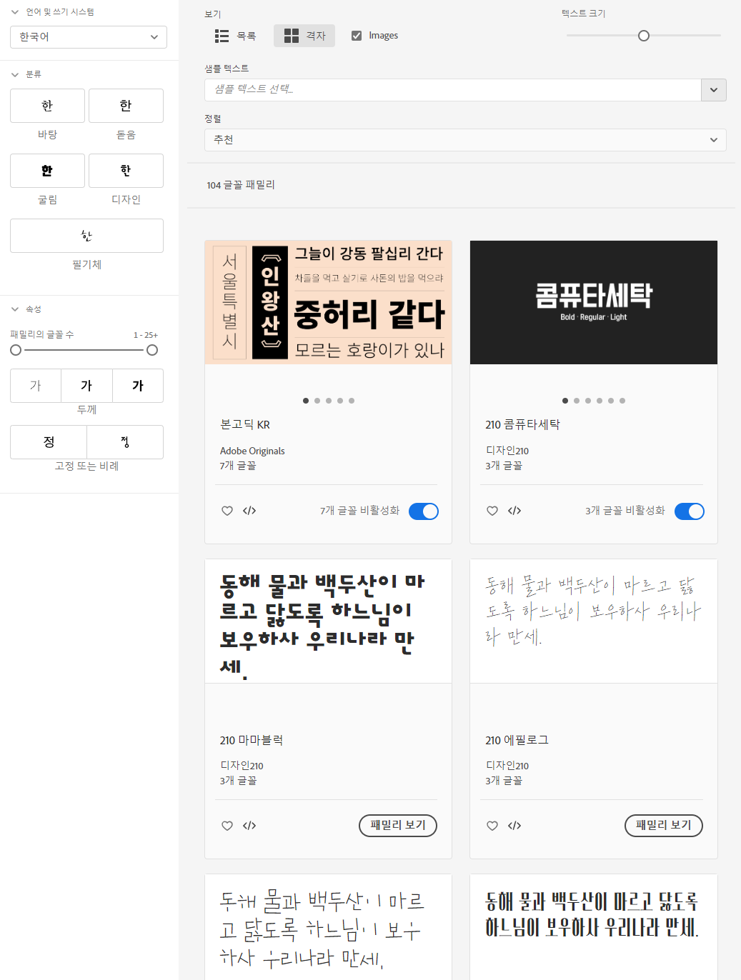The height and width of the screenshot is (980, 741).
Task: Collapse the 언어 및 쓰기 시스템 section
Action: click(x=14, y=12)
